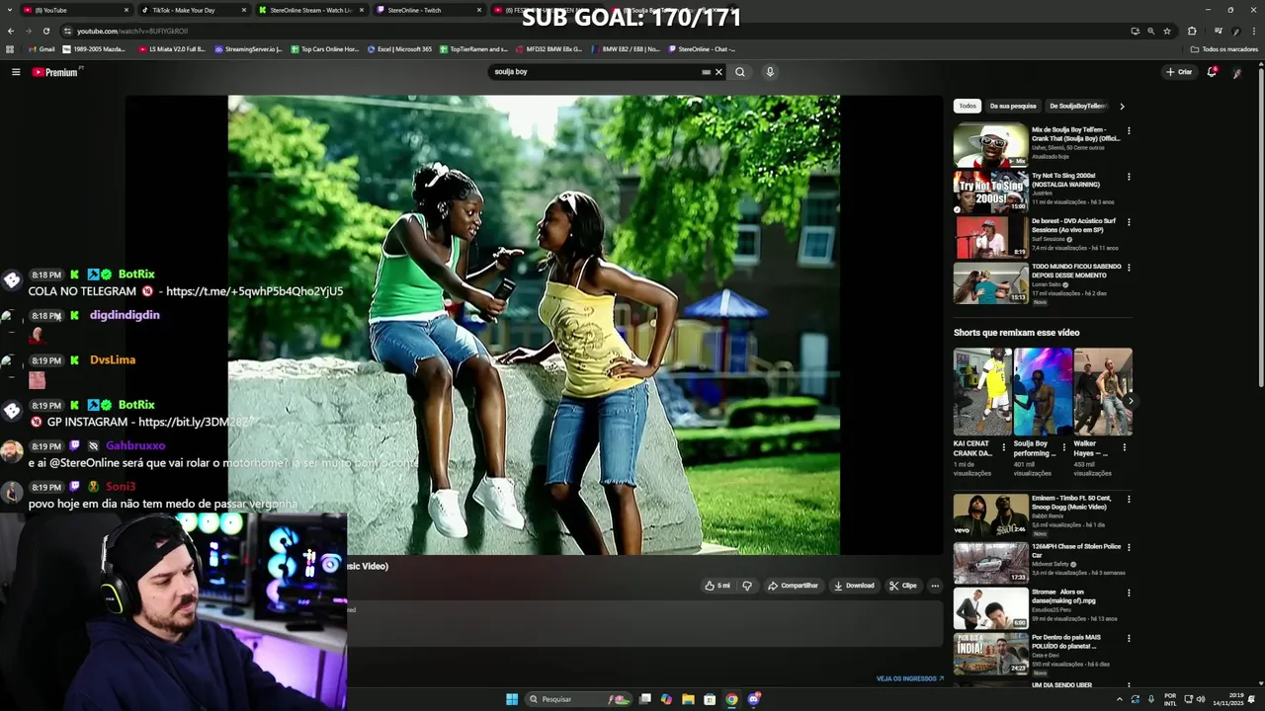Open 126MPH Chase of Stolen Police Car
The height and width of the screenshot is (711, 1265).
pos(990,562)
